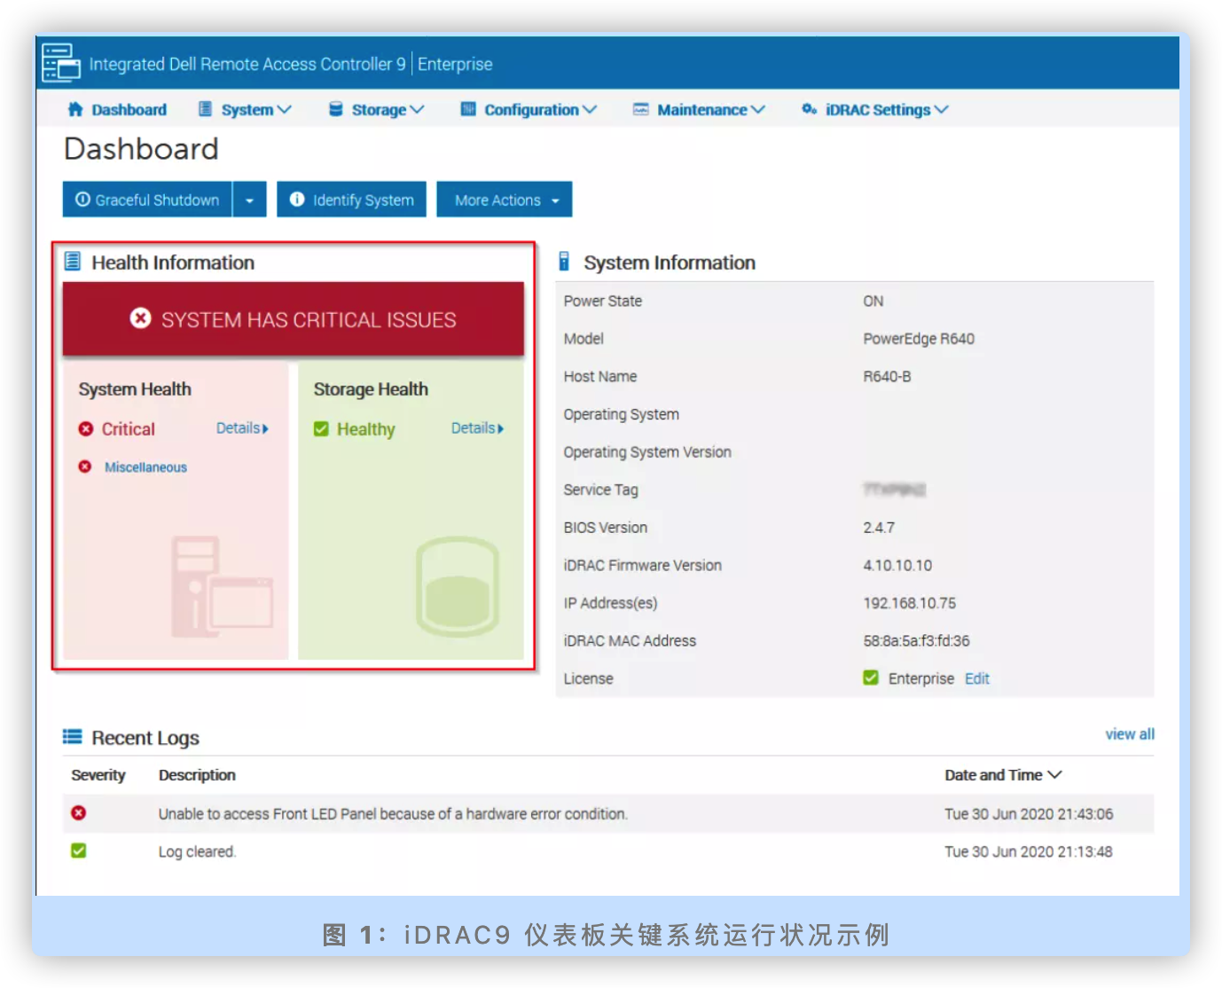
Task: Click the IP address 192.168.10.75
Action: tap(909, 602)
